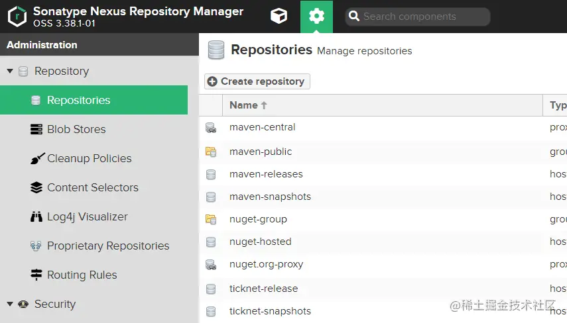Click the Nexus hexagon logo
The height and width of the screenshot is (323, 567).
[x=17, y=17]
